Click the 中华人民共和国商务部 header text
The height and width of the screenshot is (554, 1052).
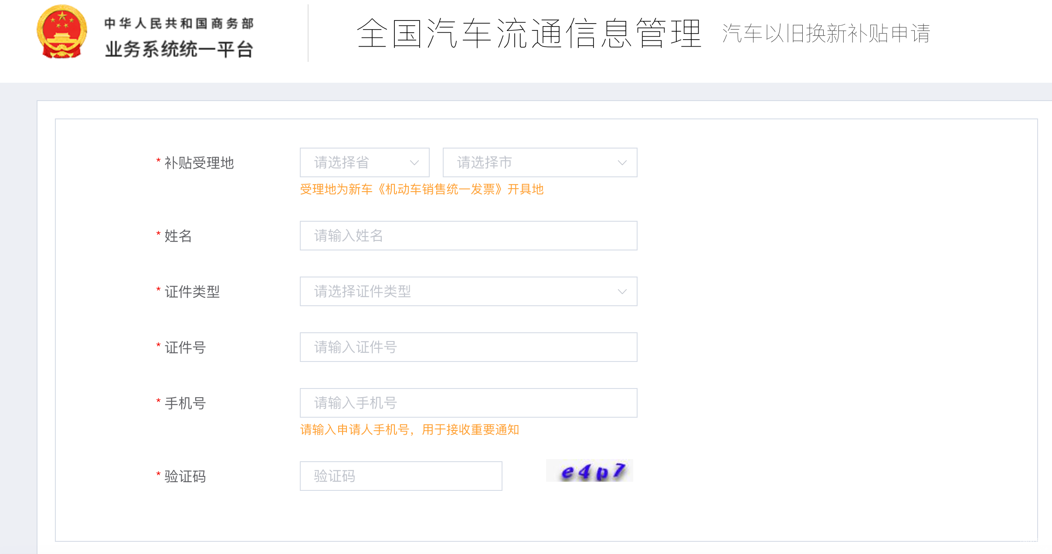point(179,24)
